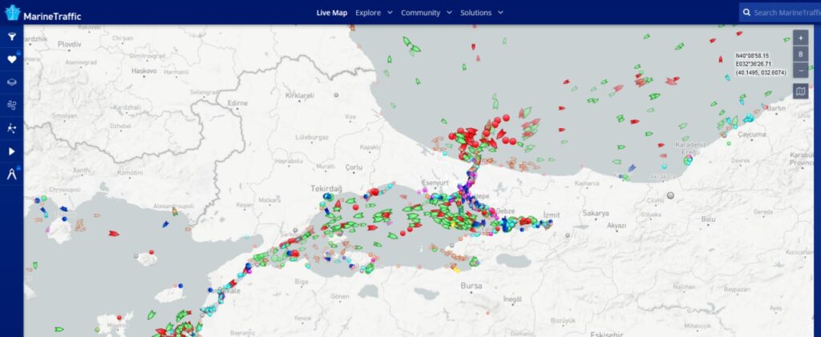Zoom in with the plus button

[x=800, y=38]
